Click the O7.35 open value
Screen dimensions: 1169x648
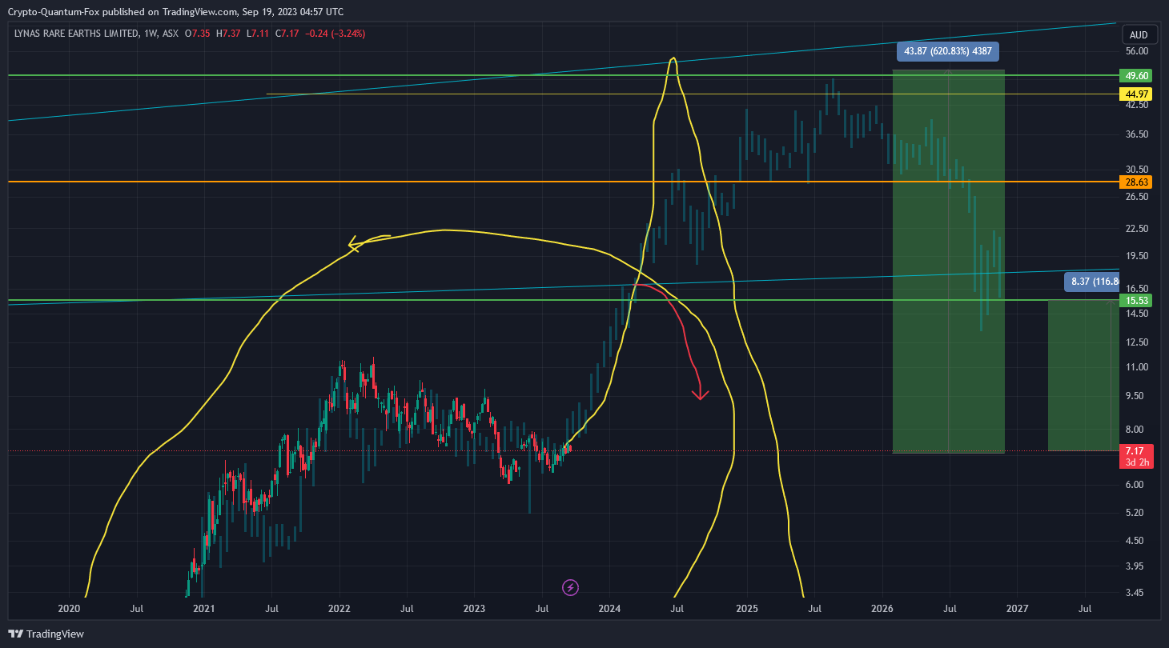tap(199, 34)
